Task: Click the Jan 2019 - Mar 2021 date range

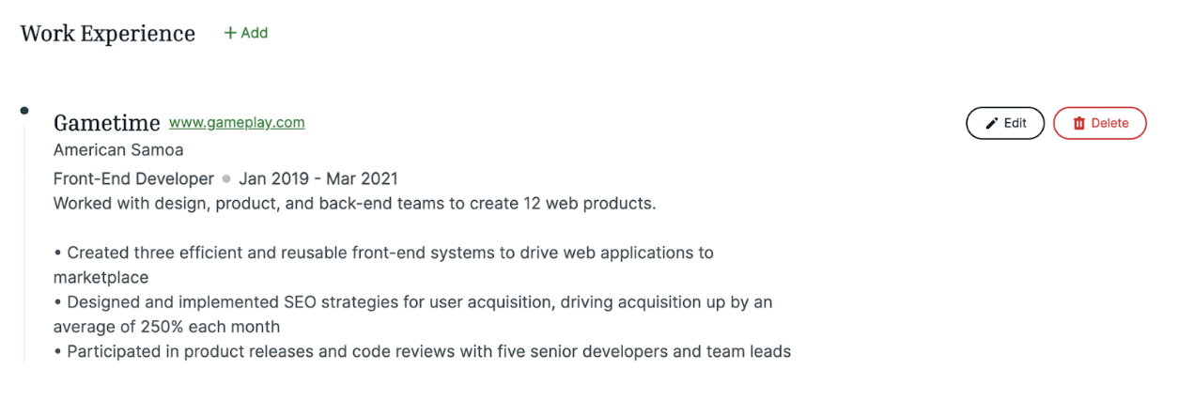Action: click(318, 178)
